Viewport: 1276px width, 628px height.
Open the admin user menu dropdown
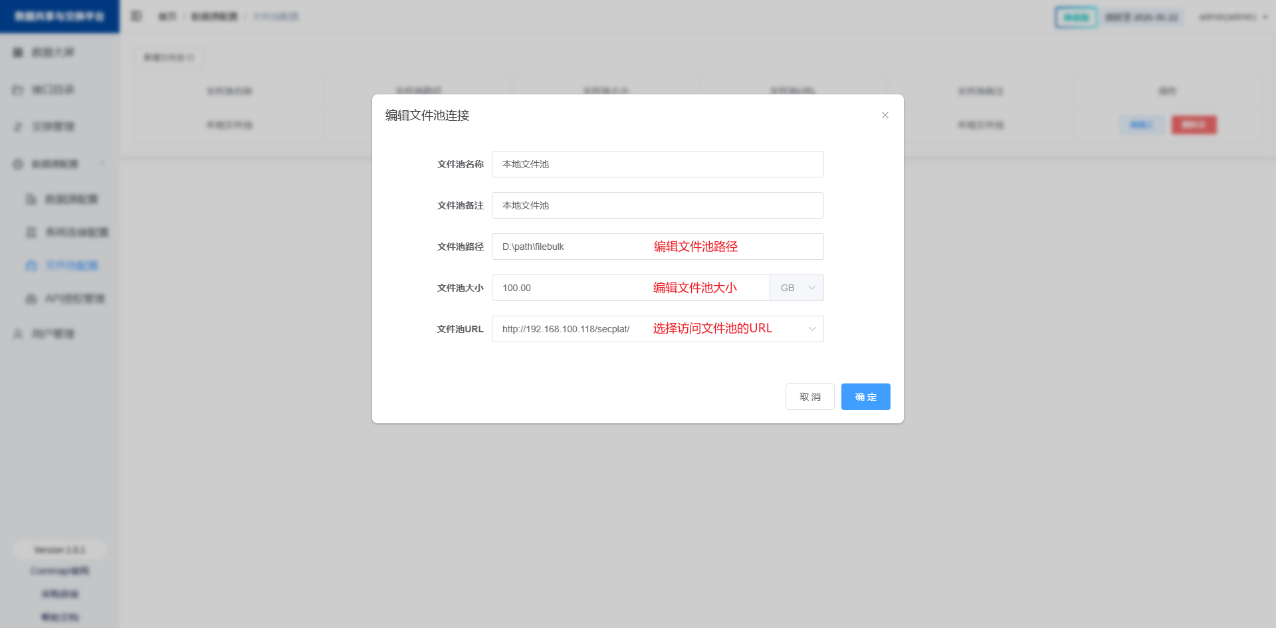click(1233, 17)
